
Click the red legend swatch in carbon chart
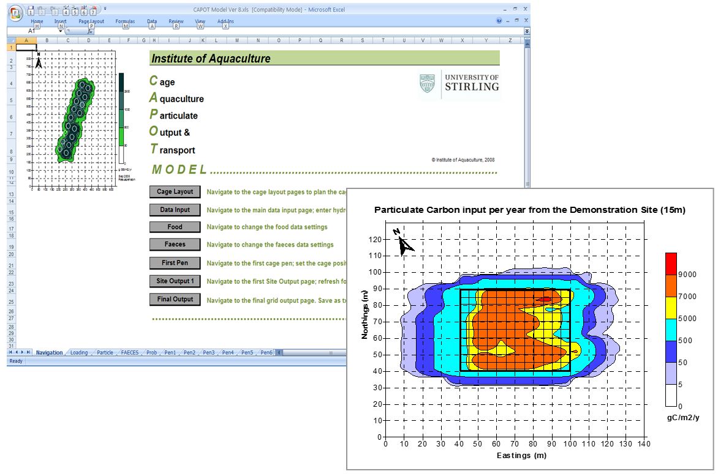(671, 264)
